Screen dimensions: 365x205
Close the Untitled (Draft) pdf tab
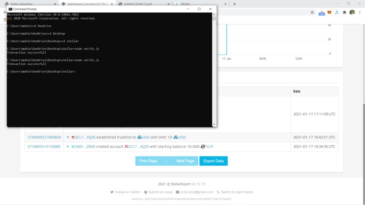[x=168, y=4]
